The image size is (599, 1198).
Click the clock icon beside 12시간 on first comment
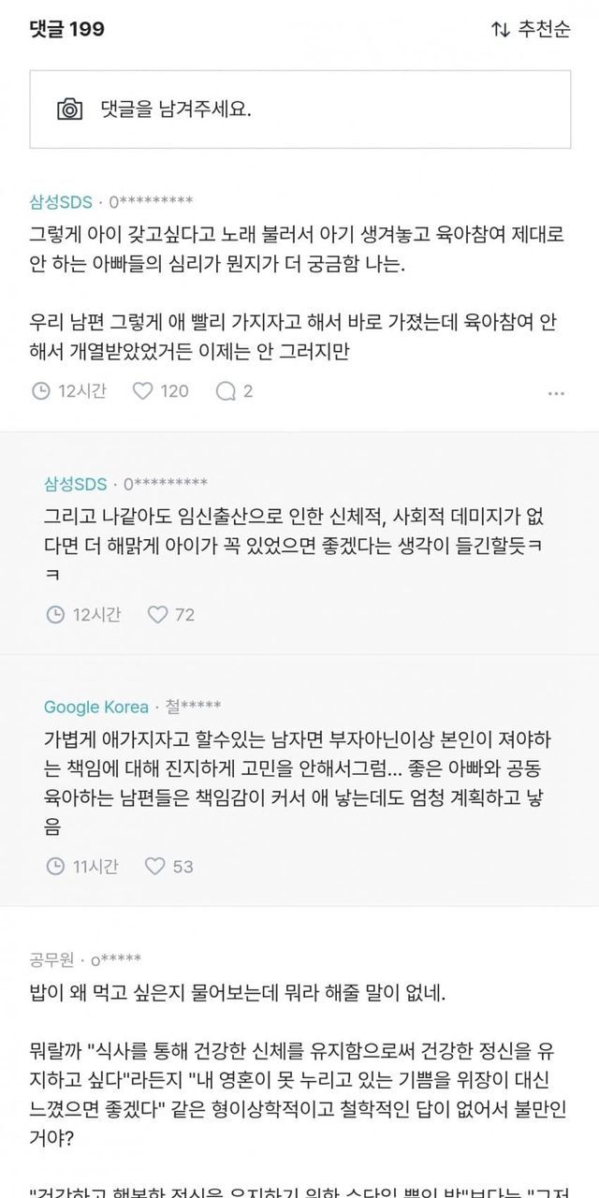pyautogui.click(x=41, y=390)
